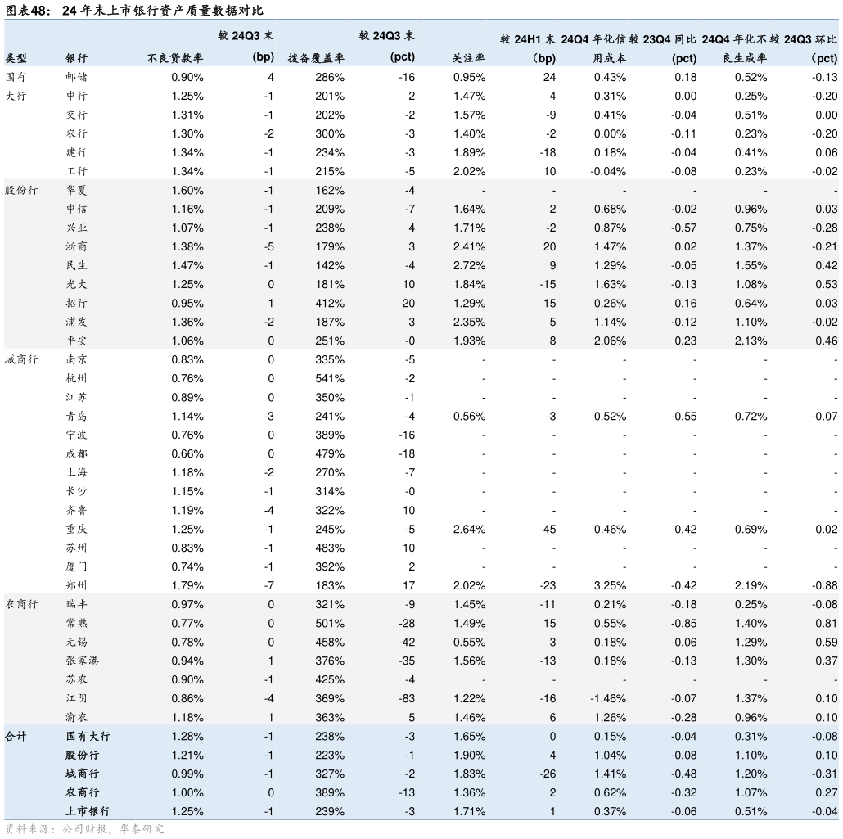The height and width of the screenshot is (839, 843).
Task: Select the 常熟 501% coverage cell
Action: (330, 623)
